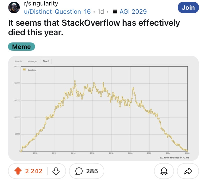Screen dimensions: 207x181
Task: Select the Graph tab
Action: click(x=46, y=61)
